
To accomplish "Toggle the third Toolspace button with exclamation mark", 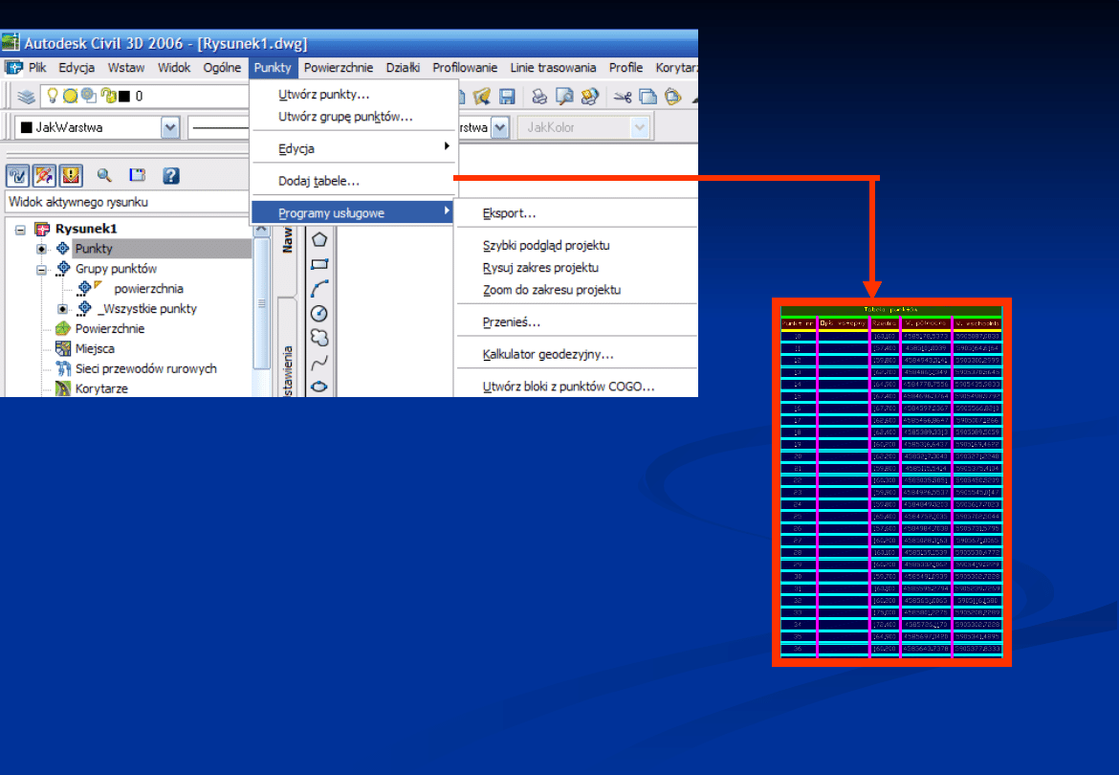I will click(71, 175).
